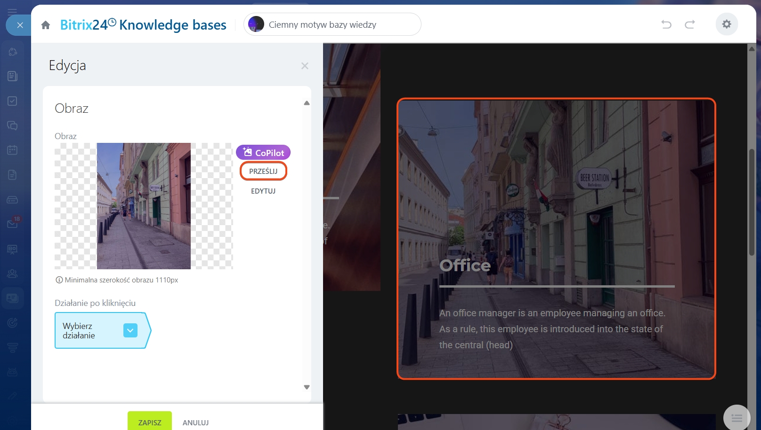Click the street image preview thumbnail
761x430 pixels.
click(144, 206)
